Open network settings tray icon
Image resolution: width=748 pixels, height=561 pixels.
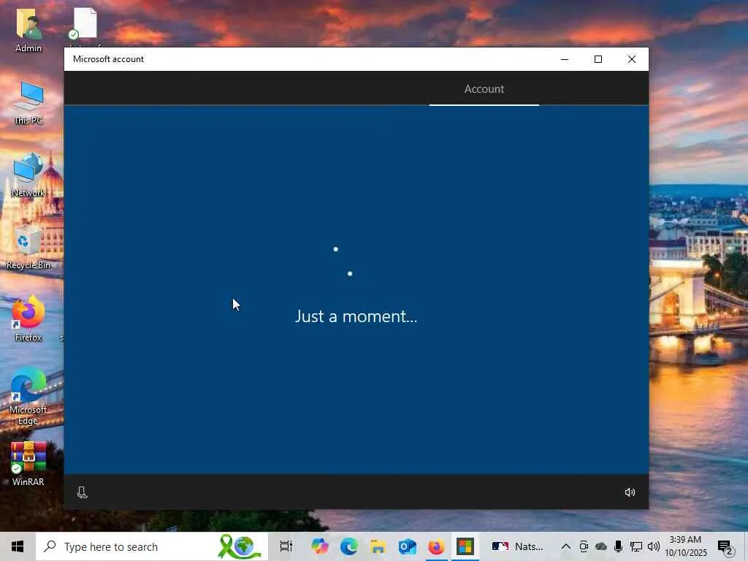pos(636,546)
